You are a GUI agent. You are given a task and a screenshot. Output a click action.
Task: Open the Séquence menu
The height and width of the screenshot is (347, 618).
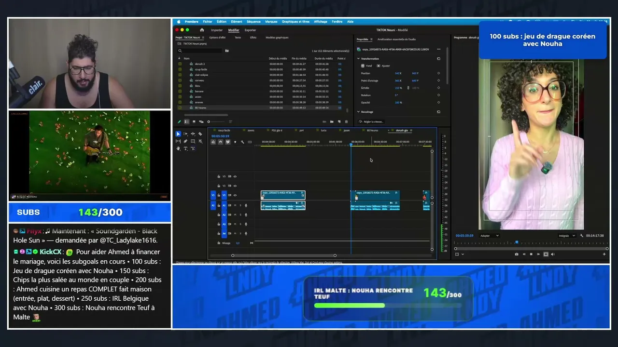pyautogui.click(x=253, y=22)
